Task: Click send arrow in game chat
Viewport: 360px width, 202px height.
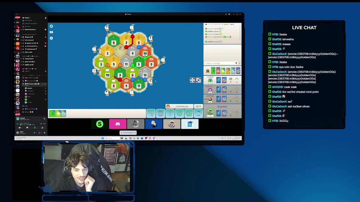Action: 236,63
